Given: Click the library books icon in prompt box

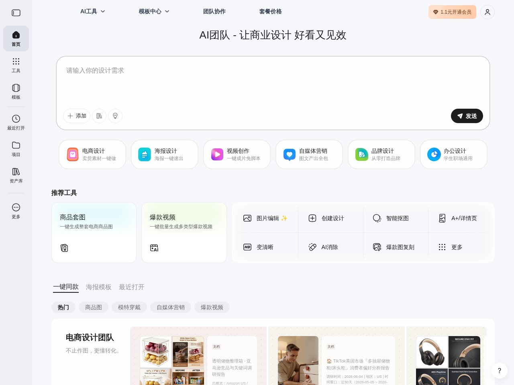Looking at the screenshot, I should pos(99,116).
